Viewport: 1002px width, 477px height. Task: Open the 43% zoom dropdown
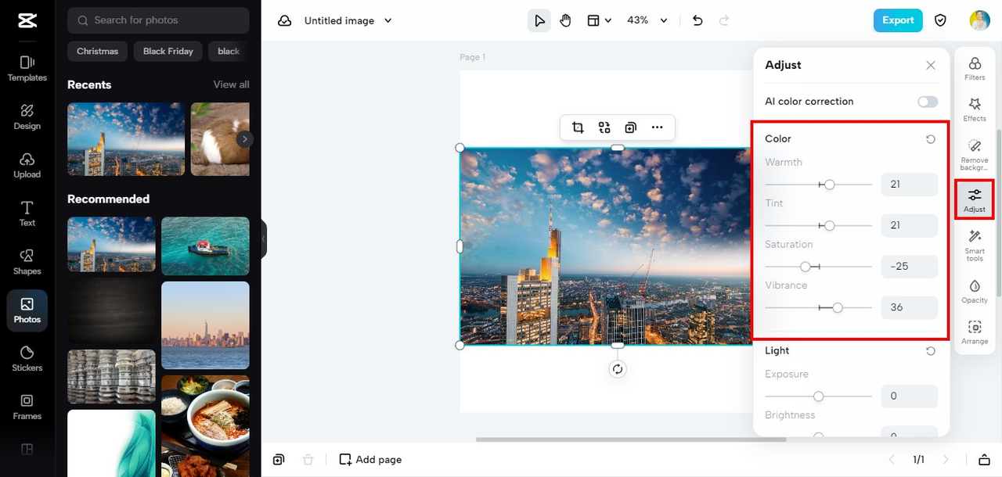pos(647,20)
